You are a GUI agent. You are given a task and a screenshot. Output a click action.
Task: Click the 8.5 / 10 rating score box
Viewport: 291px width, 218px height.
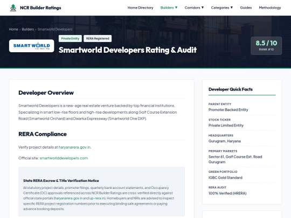[x=266, y=46]
